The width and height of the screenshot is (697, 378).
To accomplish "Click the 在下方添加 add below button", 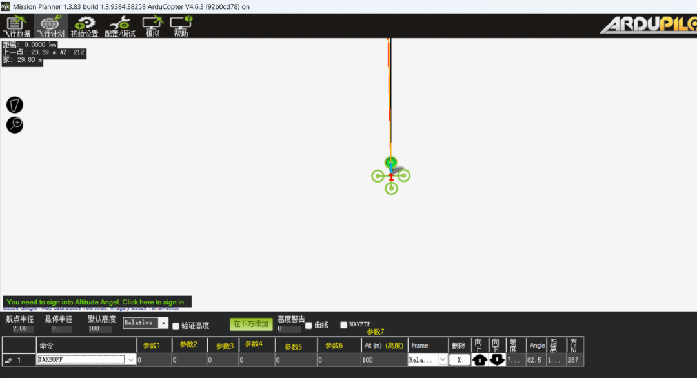I will (x=251, y=324).
